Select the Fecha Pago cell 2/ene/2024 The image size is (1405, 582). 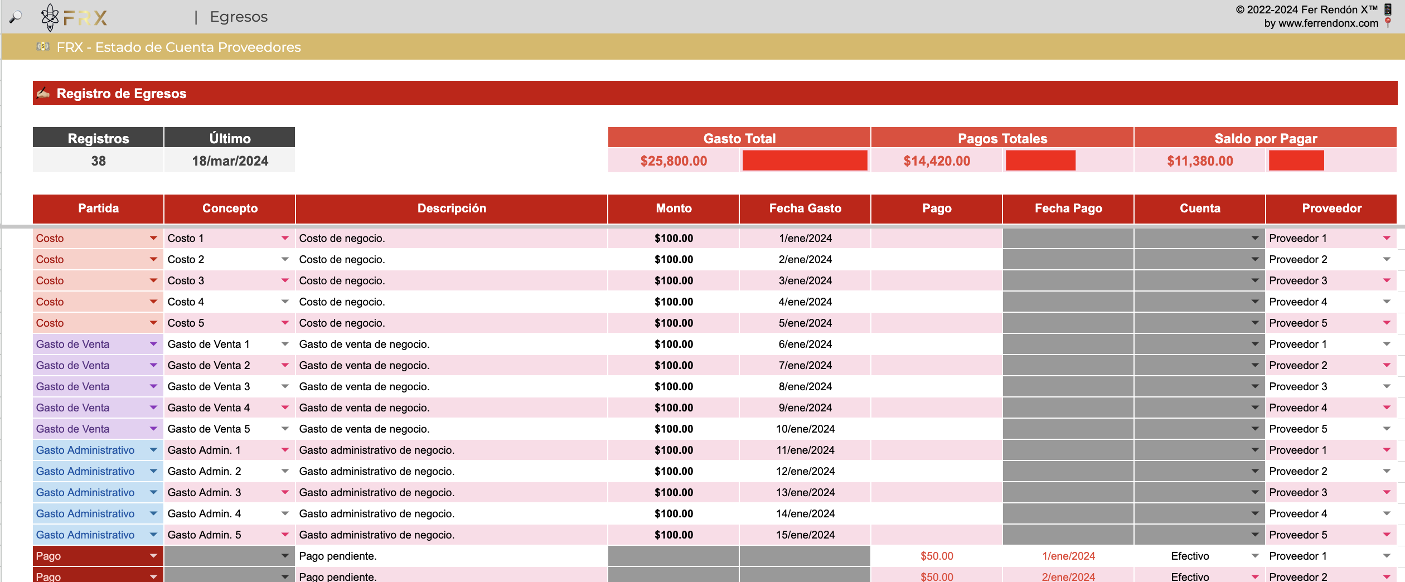[x=1068, y=576]
